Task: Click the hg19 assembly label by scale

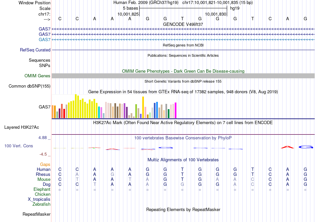Action: pyautogui.click(x=235, y=8)
